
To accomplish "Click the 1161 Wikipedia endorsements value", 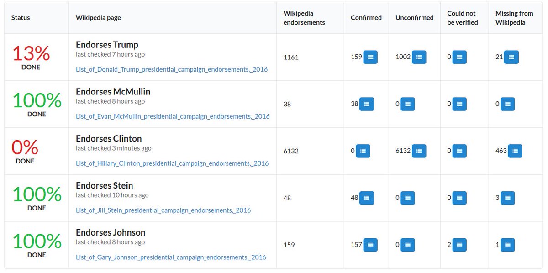I will (291, 58).
